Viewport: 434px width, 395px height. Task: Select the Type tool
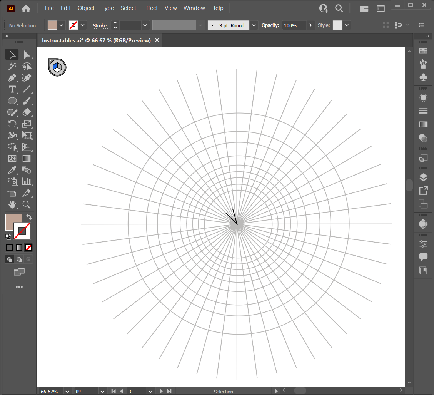[x=12, y=89]
